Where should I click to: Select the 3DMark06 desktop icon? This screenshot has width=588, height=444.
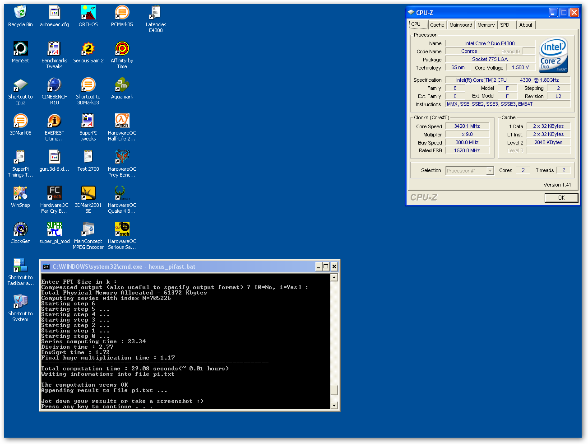[x=20, y=122]
